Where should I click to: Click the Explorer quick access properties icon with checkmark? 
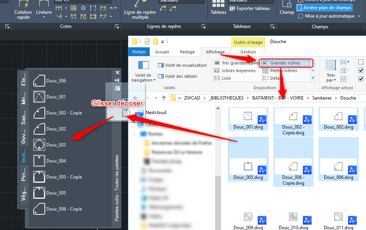(147, 42)
